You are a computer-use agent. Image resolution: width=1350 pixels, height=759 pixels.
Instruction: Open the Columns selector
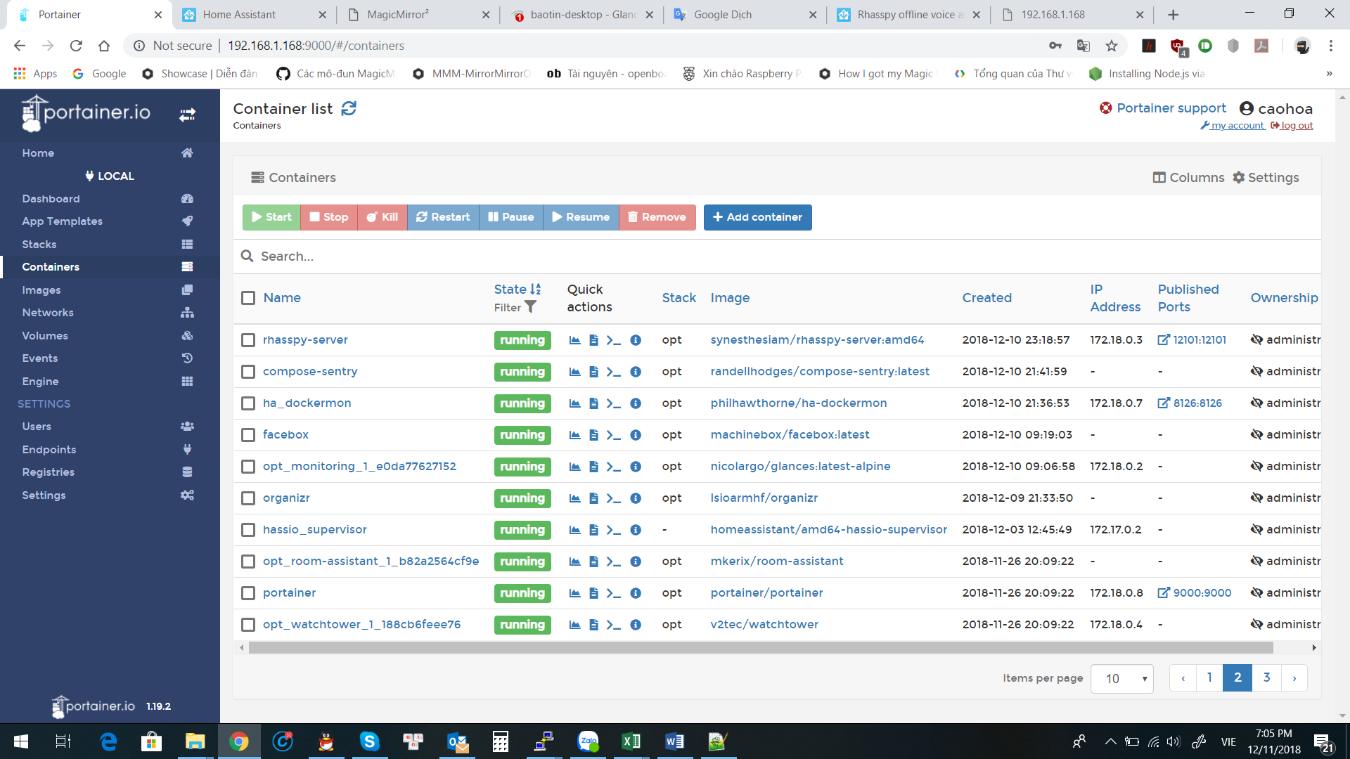[x=1188, y=177]
